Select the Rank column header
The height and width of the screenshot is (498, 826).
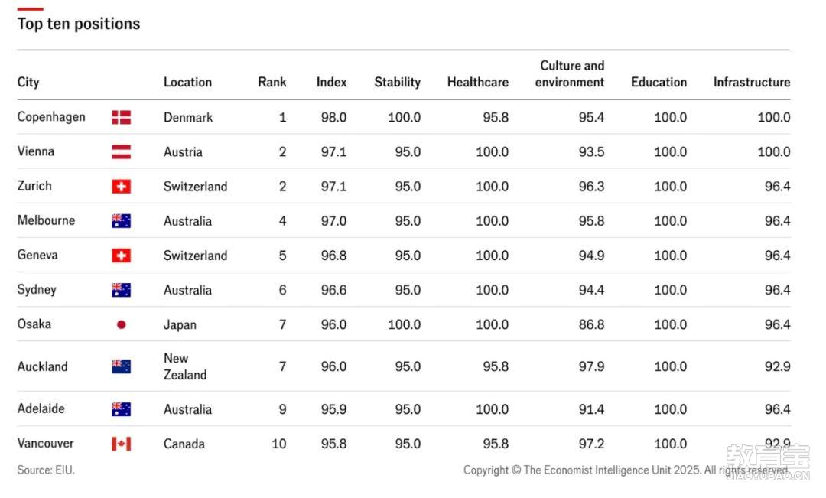(272, 82)
